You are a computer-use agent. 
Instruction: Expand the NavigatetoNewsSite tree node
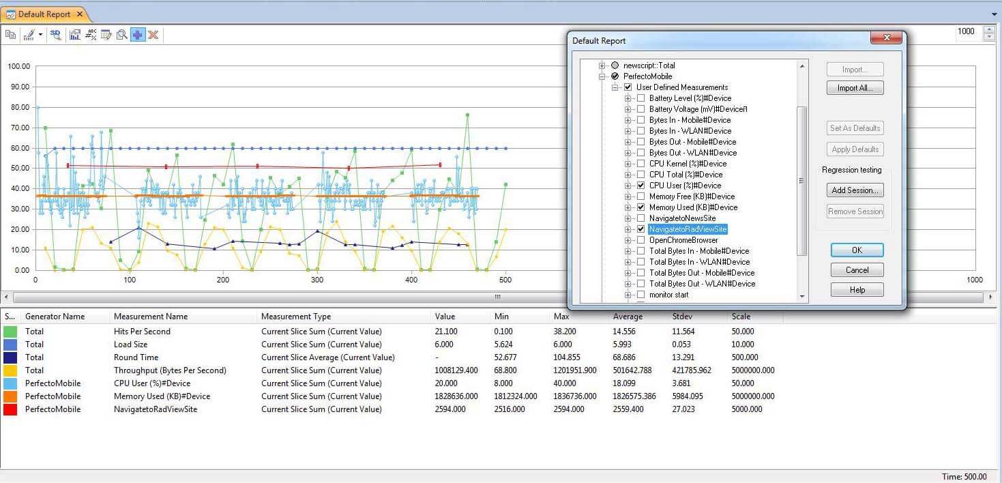629,218
